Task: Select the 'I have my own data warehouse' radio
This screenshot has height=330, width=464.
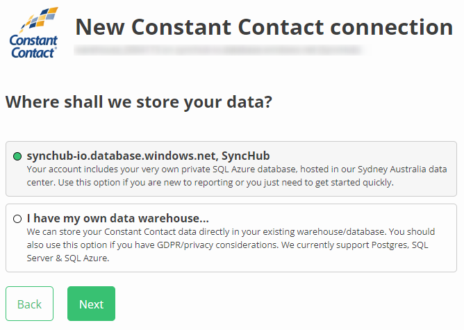Action: (17, 219)
